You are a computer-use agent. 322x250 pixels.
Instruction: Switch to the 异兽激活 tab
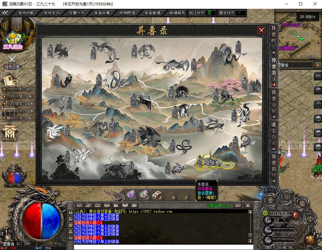pos(273,72)
